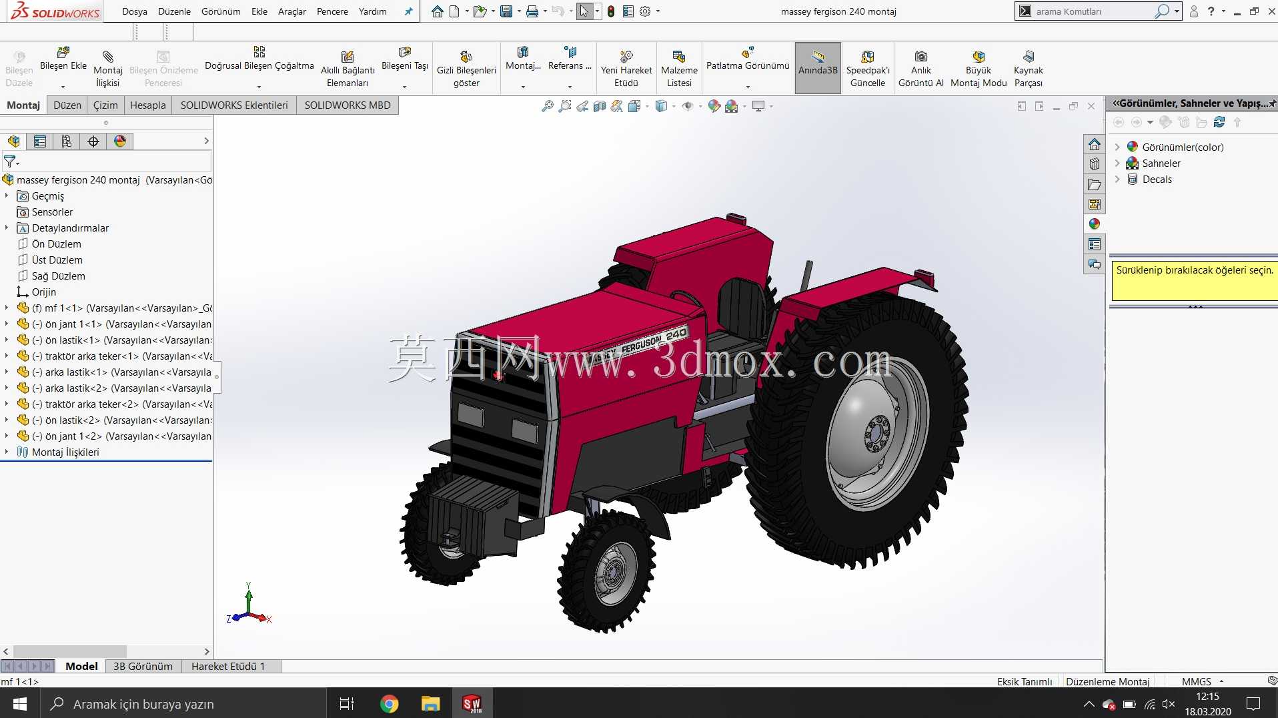Create a new document
This screenshot has height=718, width=1278.
(x=454, y=11)
